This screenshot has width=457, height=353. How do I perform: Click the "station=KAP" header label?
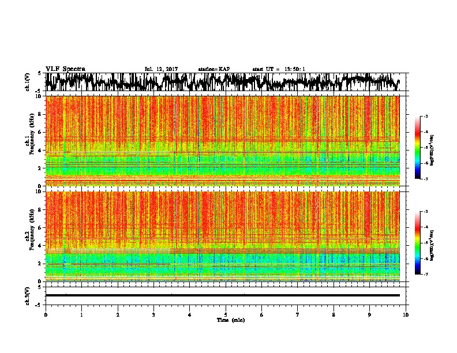tap(214, 69)
